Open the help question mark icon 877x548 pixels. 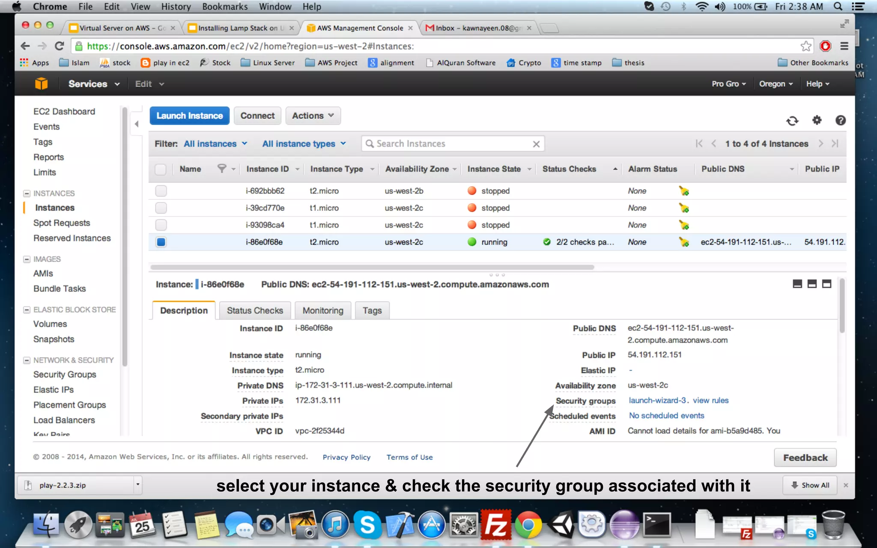(840, 120)
